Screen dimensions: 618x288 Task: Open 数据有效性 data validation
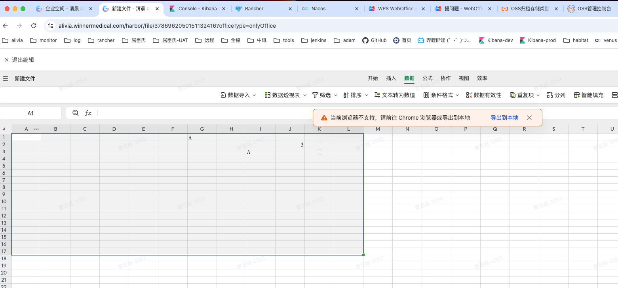pyautogui.click(x=484, y=95)
